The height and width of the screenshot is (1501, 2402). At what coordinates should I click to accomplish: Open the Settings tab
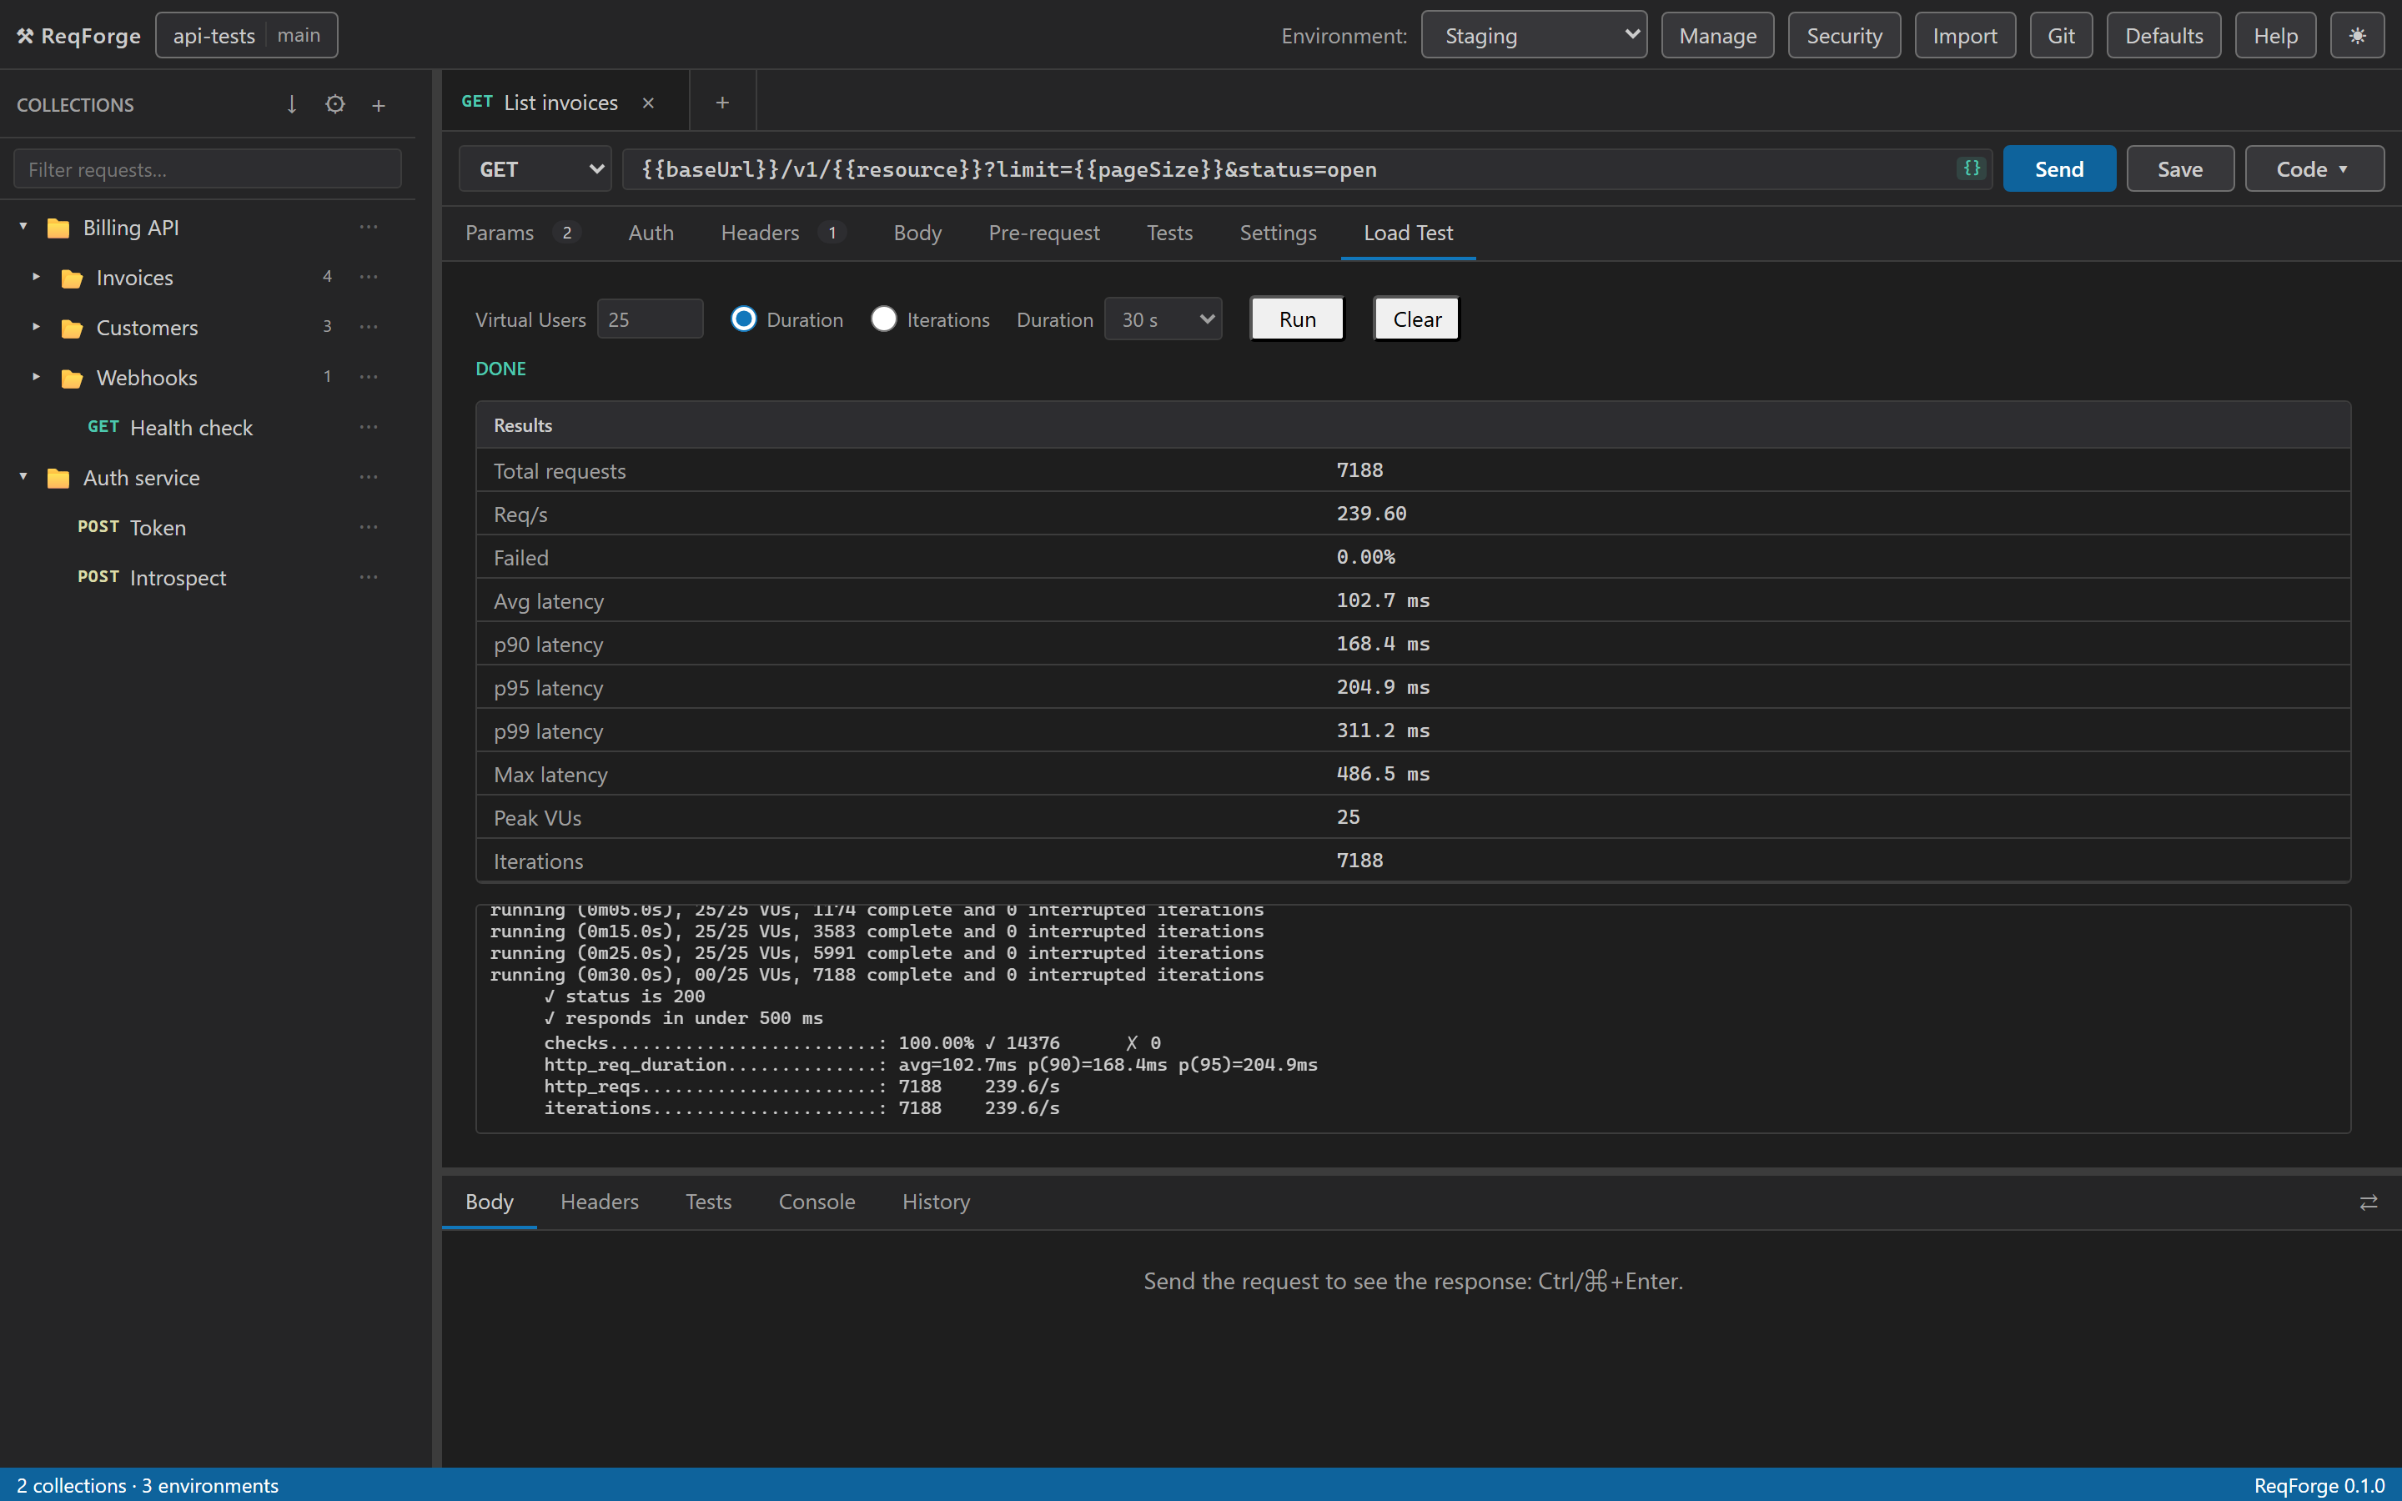1279,233
